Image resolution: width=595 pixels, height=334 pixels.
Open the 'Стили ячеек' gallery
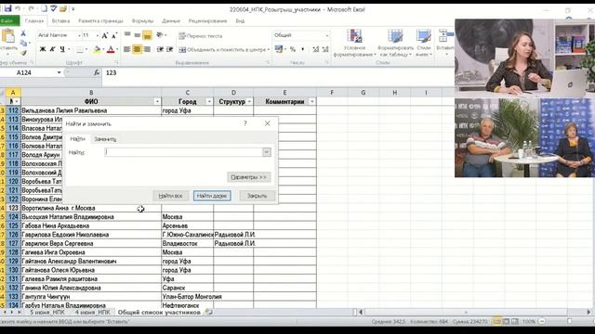coord(423,44)
